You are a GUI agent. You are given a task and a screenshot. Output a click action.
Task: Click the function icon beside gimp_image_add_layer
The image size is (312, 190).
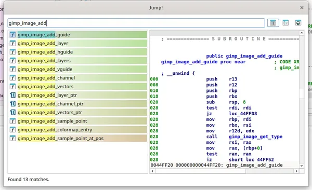[x=12, y=43]
